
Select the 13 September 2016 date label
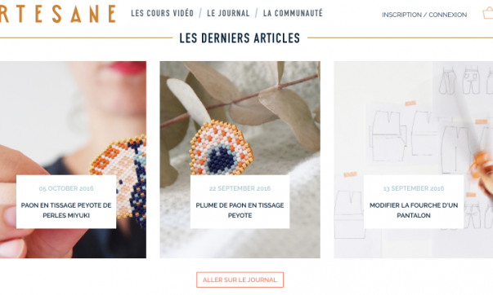coord(414,188)
